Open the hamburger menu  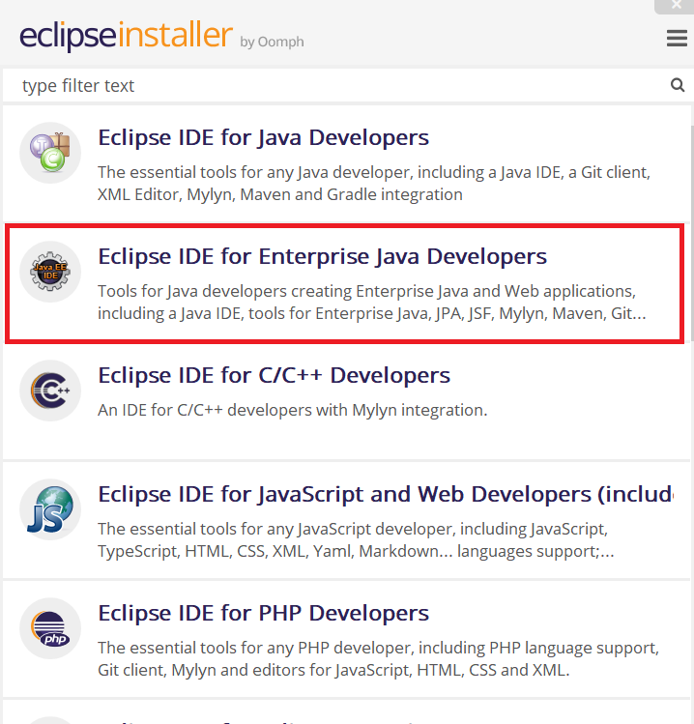click(677, 39)
